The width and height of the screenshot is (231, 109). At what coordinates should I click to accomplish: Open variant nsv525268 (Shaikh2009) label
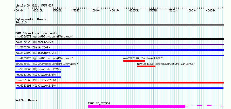coord(33,47)
